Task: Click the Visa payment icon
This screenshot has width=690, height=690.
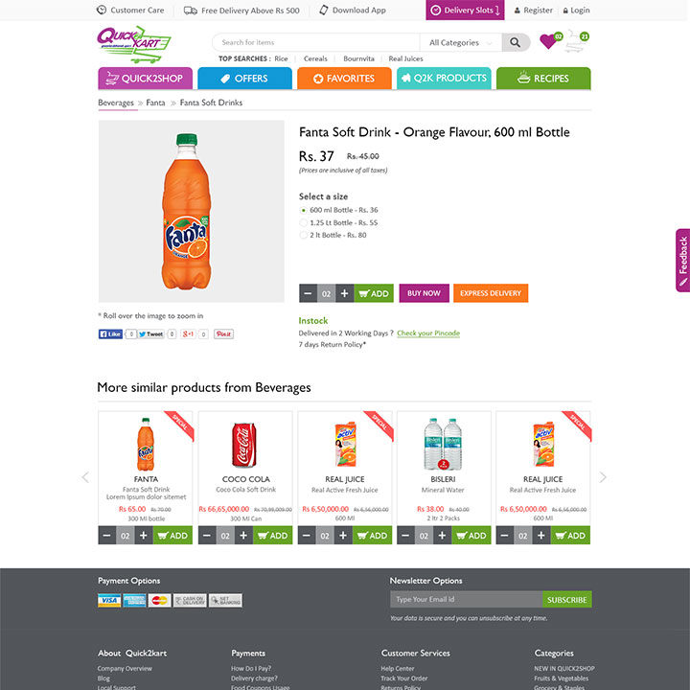Action: click(109, 601)
